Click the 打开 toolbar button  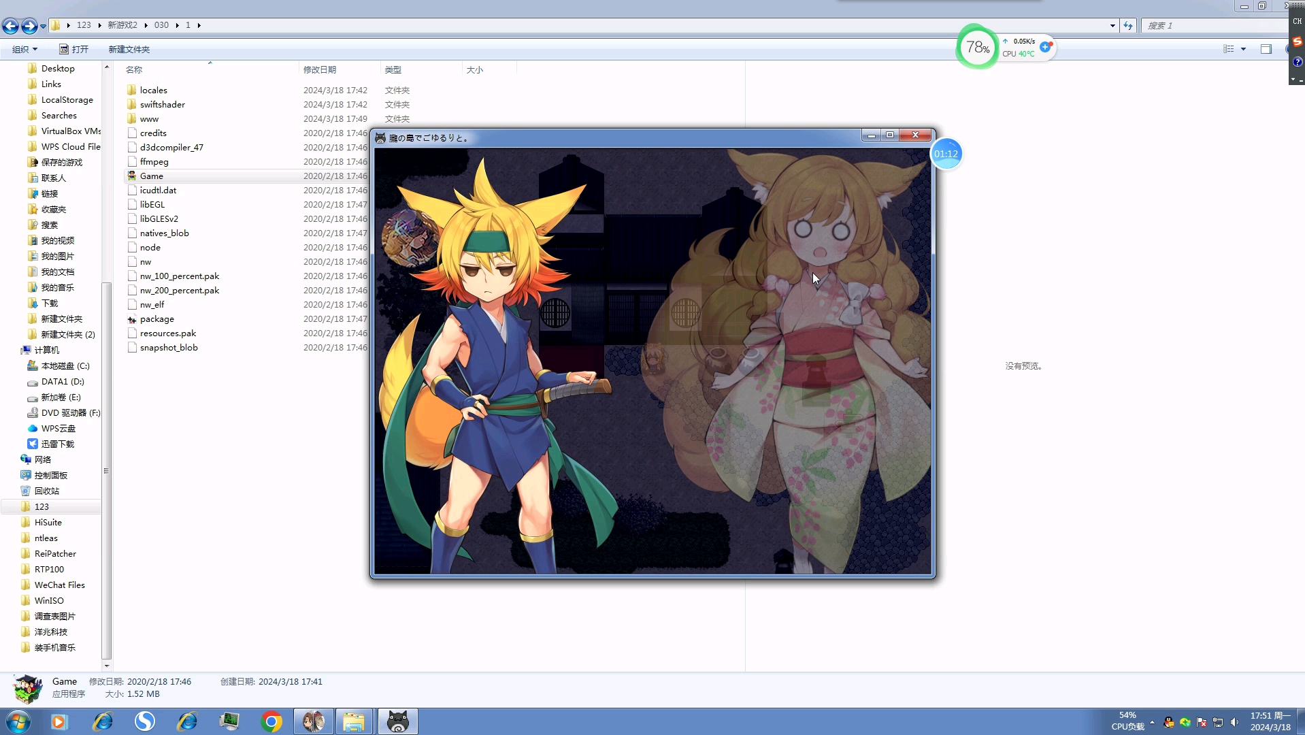73,49
